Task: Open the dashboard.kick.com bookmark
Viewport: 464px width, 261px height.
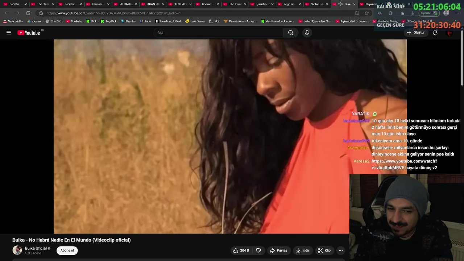Action: [278, 21]
